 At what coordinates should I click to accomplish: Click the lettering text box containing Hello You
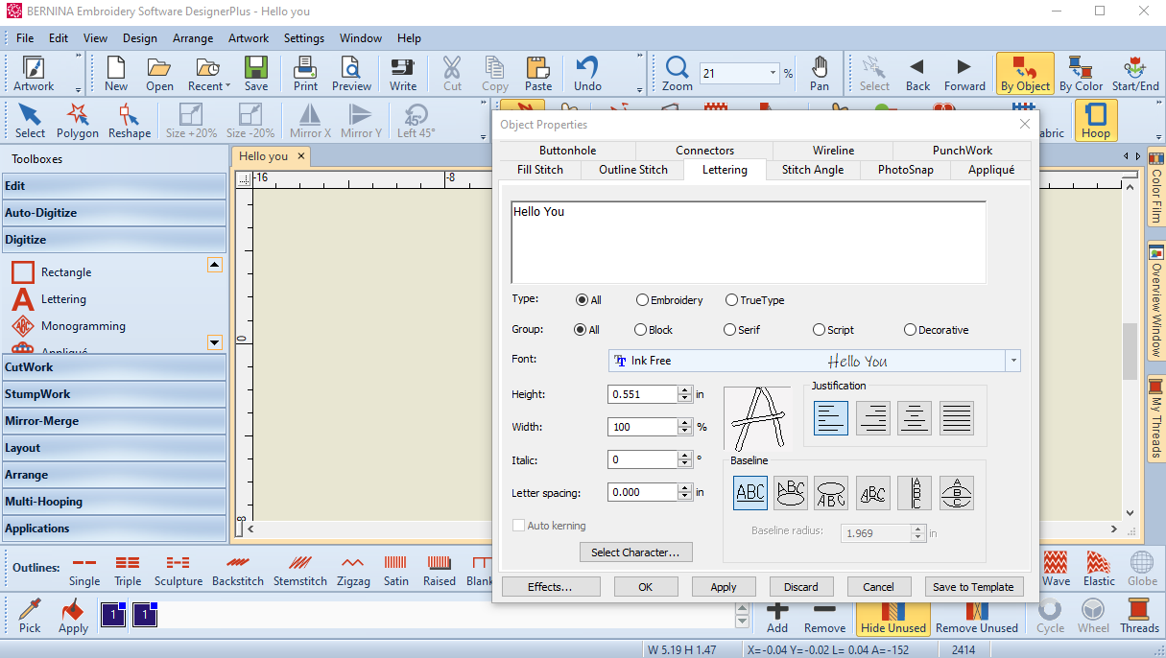point(749,242)
